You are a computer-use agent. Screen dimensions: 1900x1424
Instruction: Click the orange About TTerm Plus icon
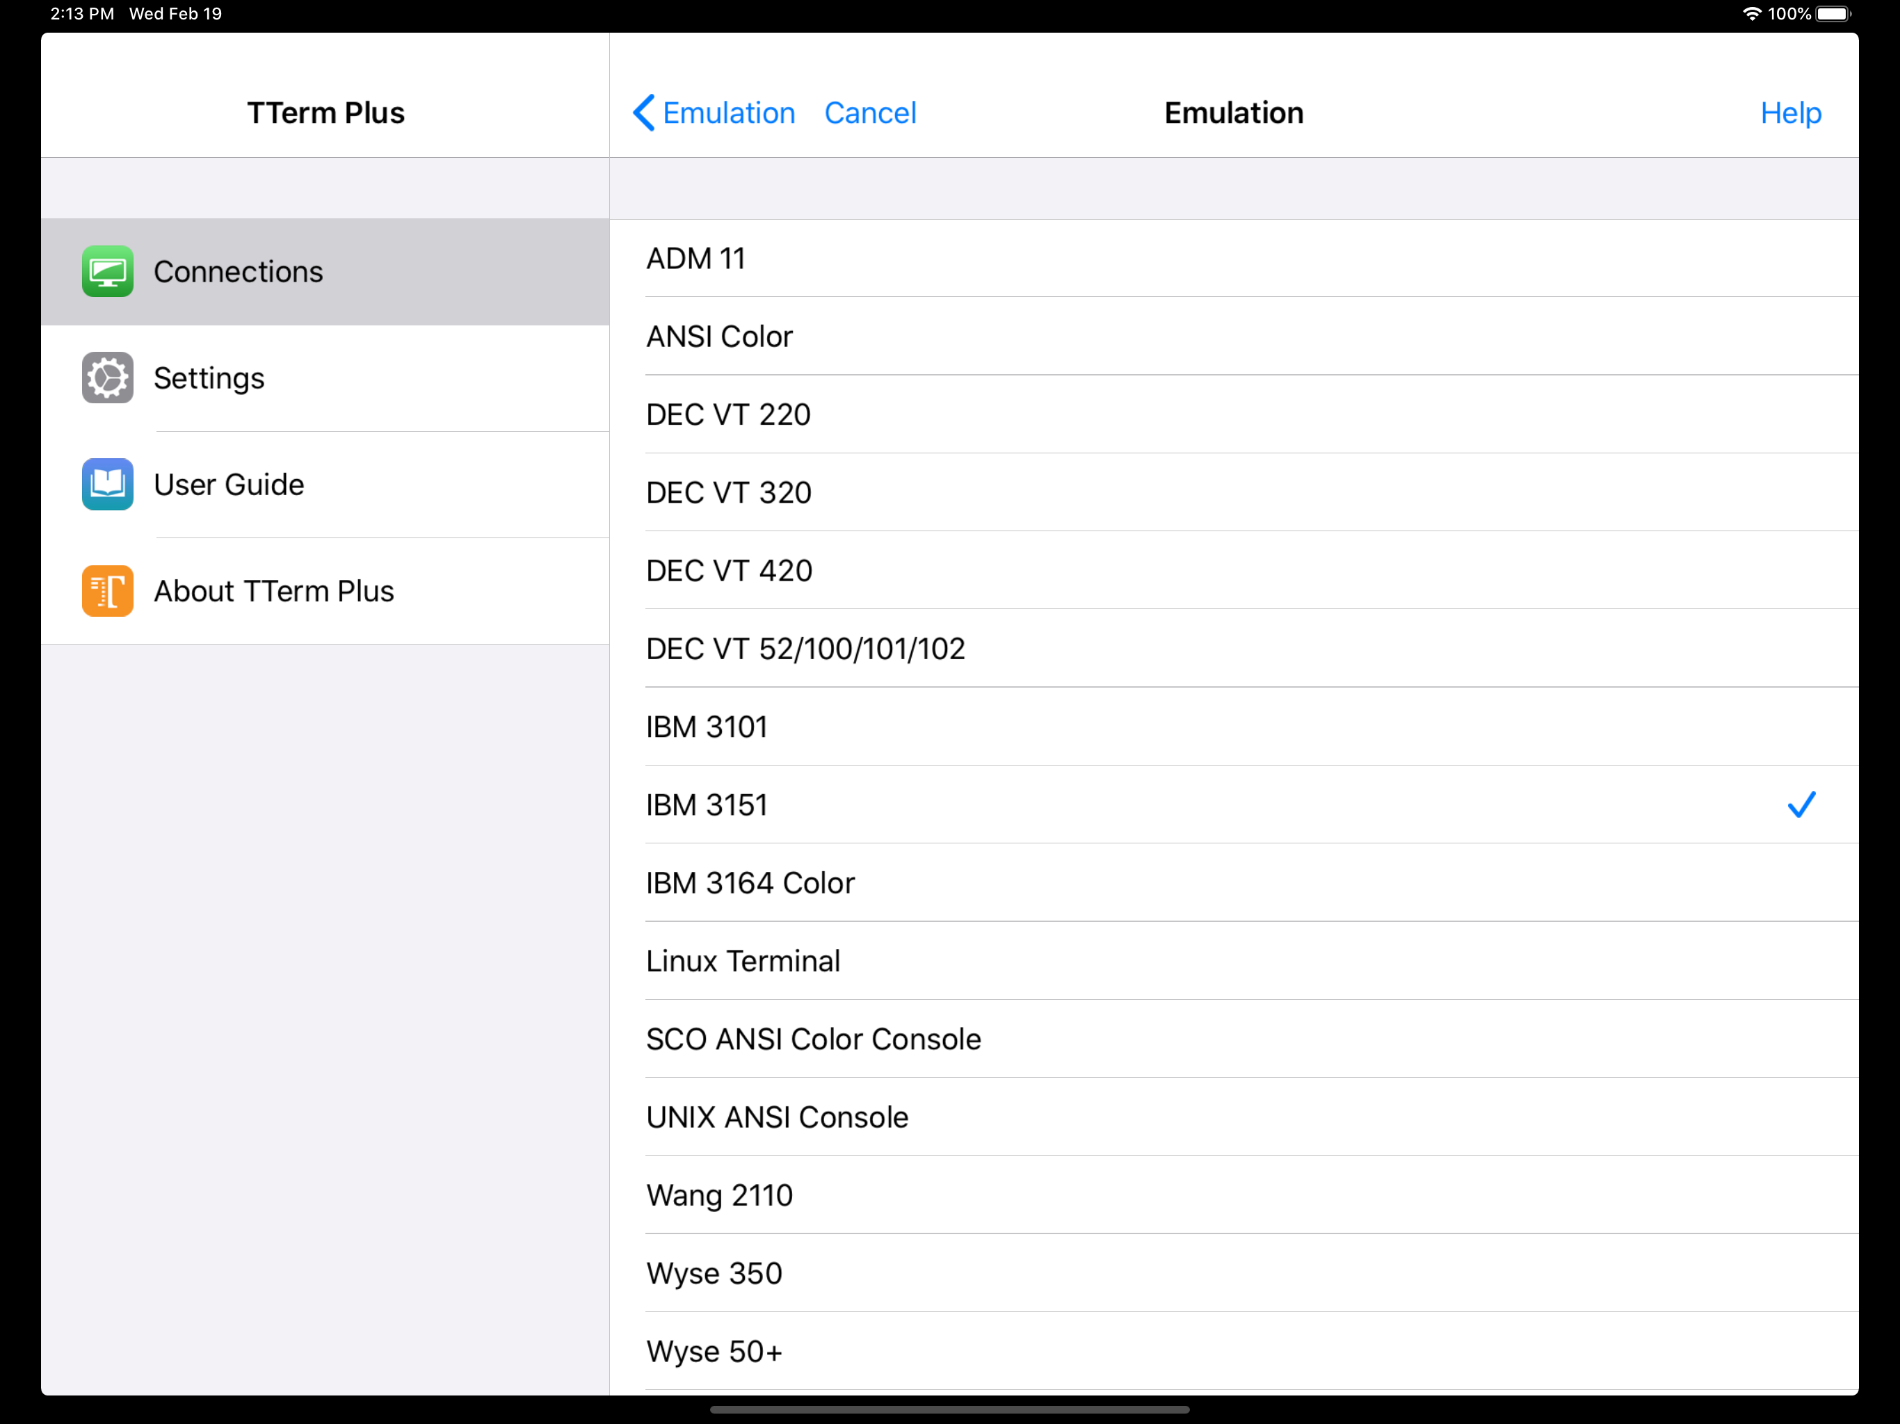107,591
